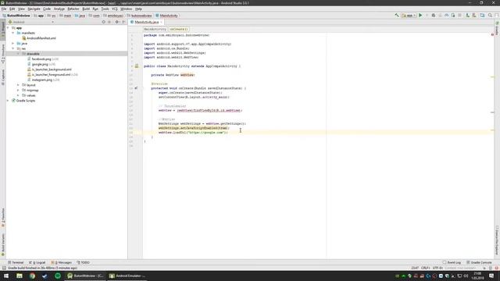Open Visual Studio Code taskbar icon
The width and height of the screenshot is (500, 281).
45,276
